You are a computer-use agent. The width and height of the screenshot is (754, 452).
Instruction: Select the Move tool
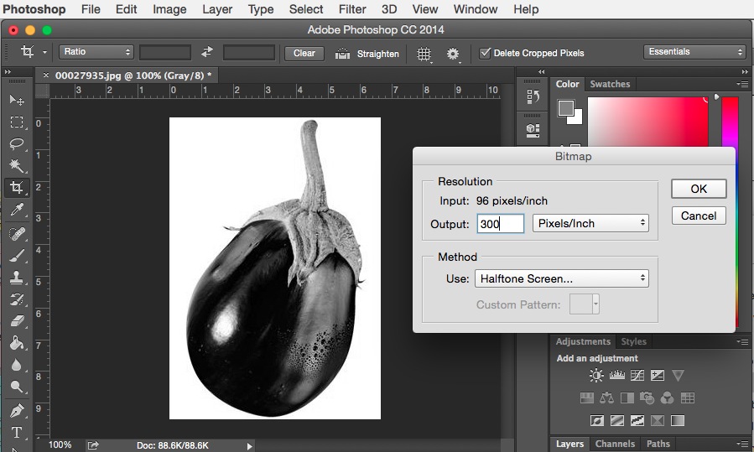[x=16, y=100]
